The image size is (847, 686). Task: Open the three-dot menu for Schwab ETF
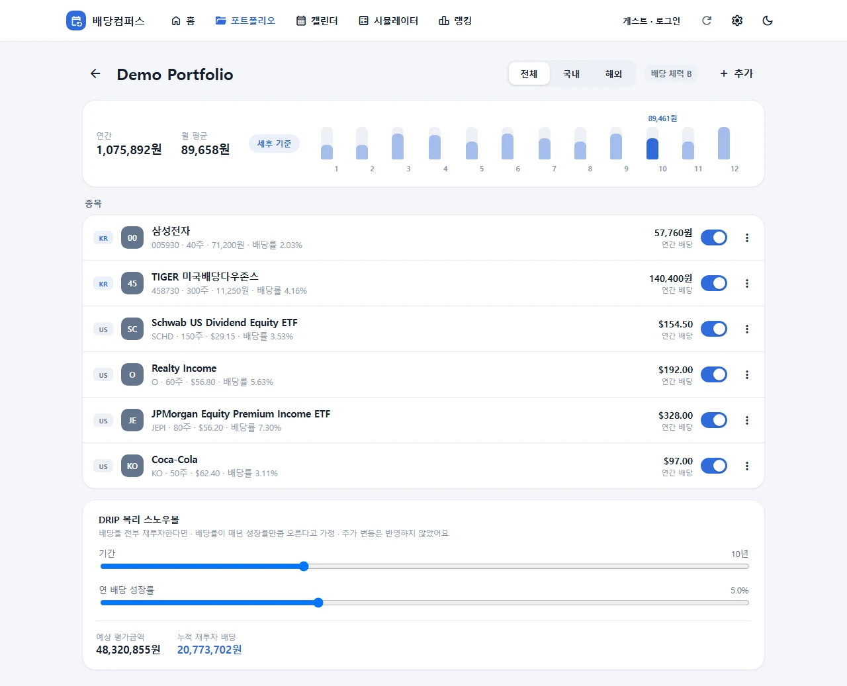pos(747,329)
